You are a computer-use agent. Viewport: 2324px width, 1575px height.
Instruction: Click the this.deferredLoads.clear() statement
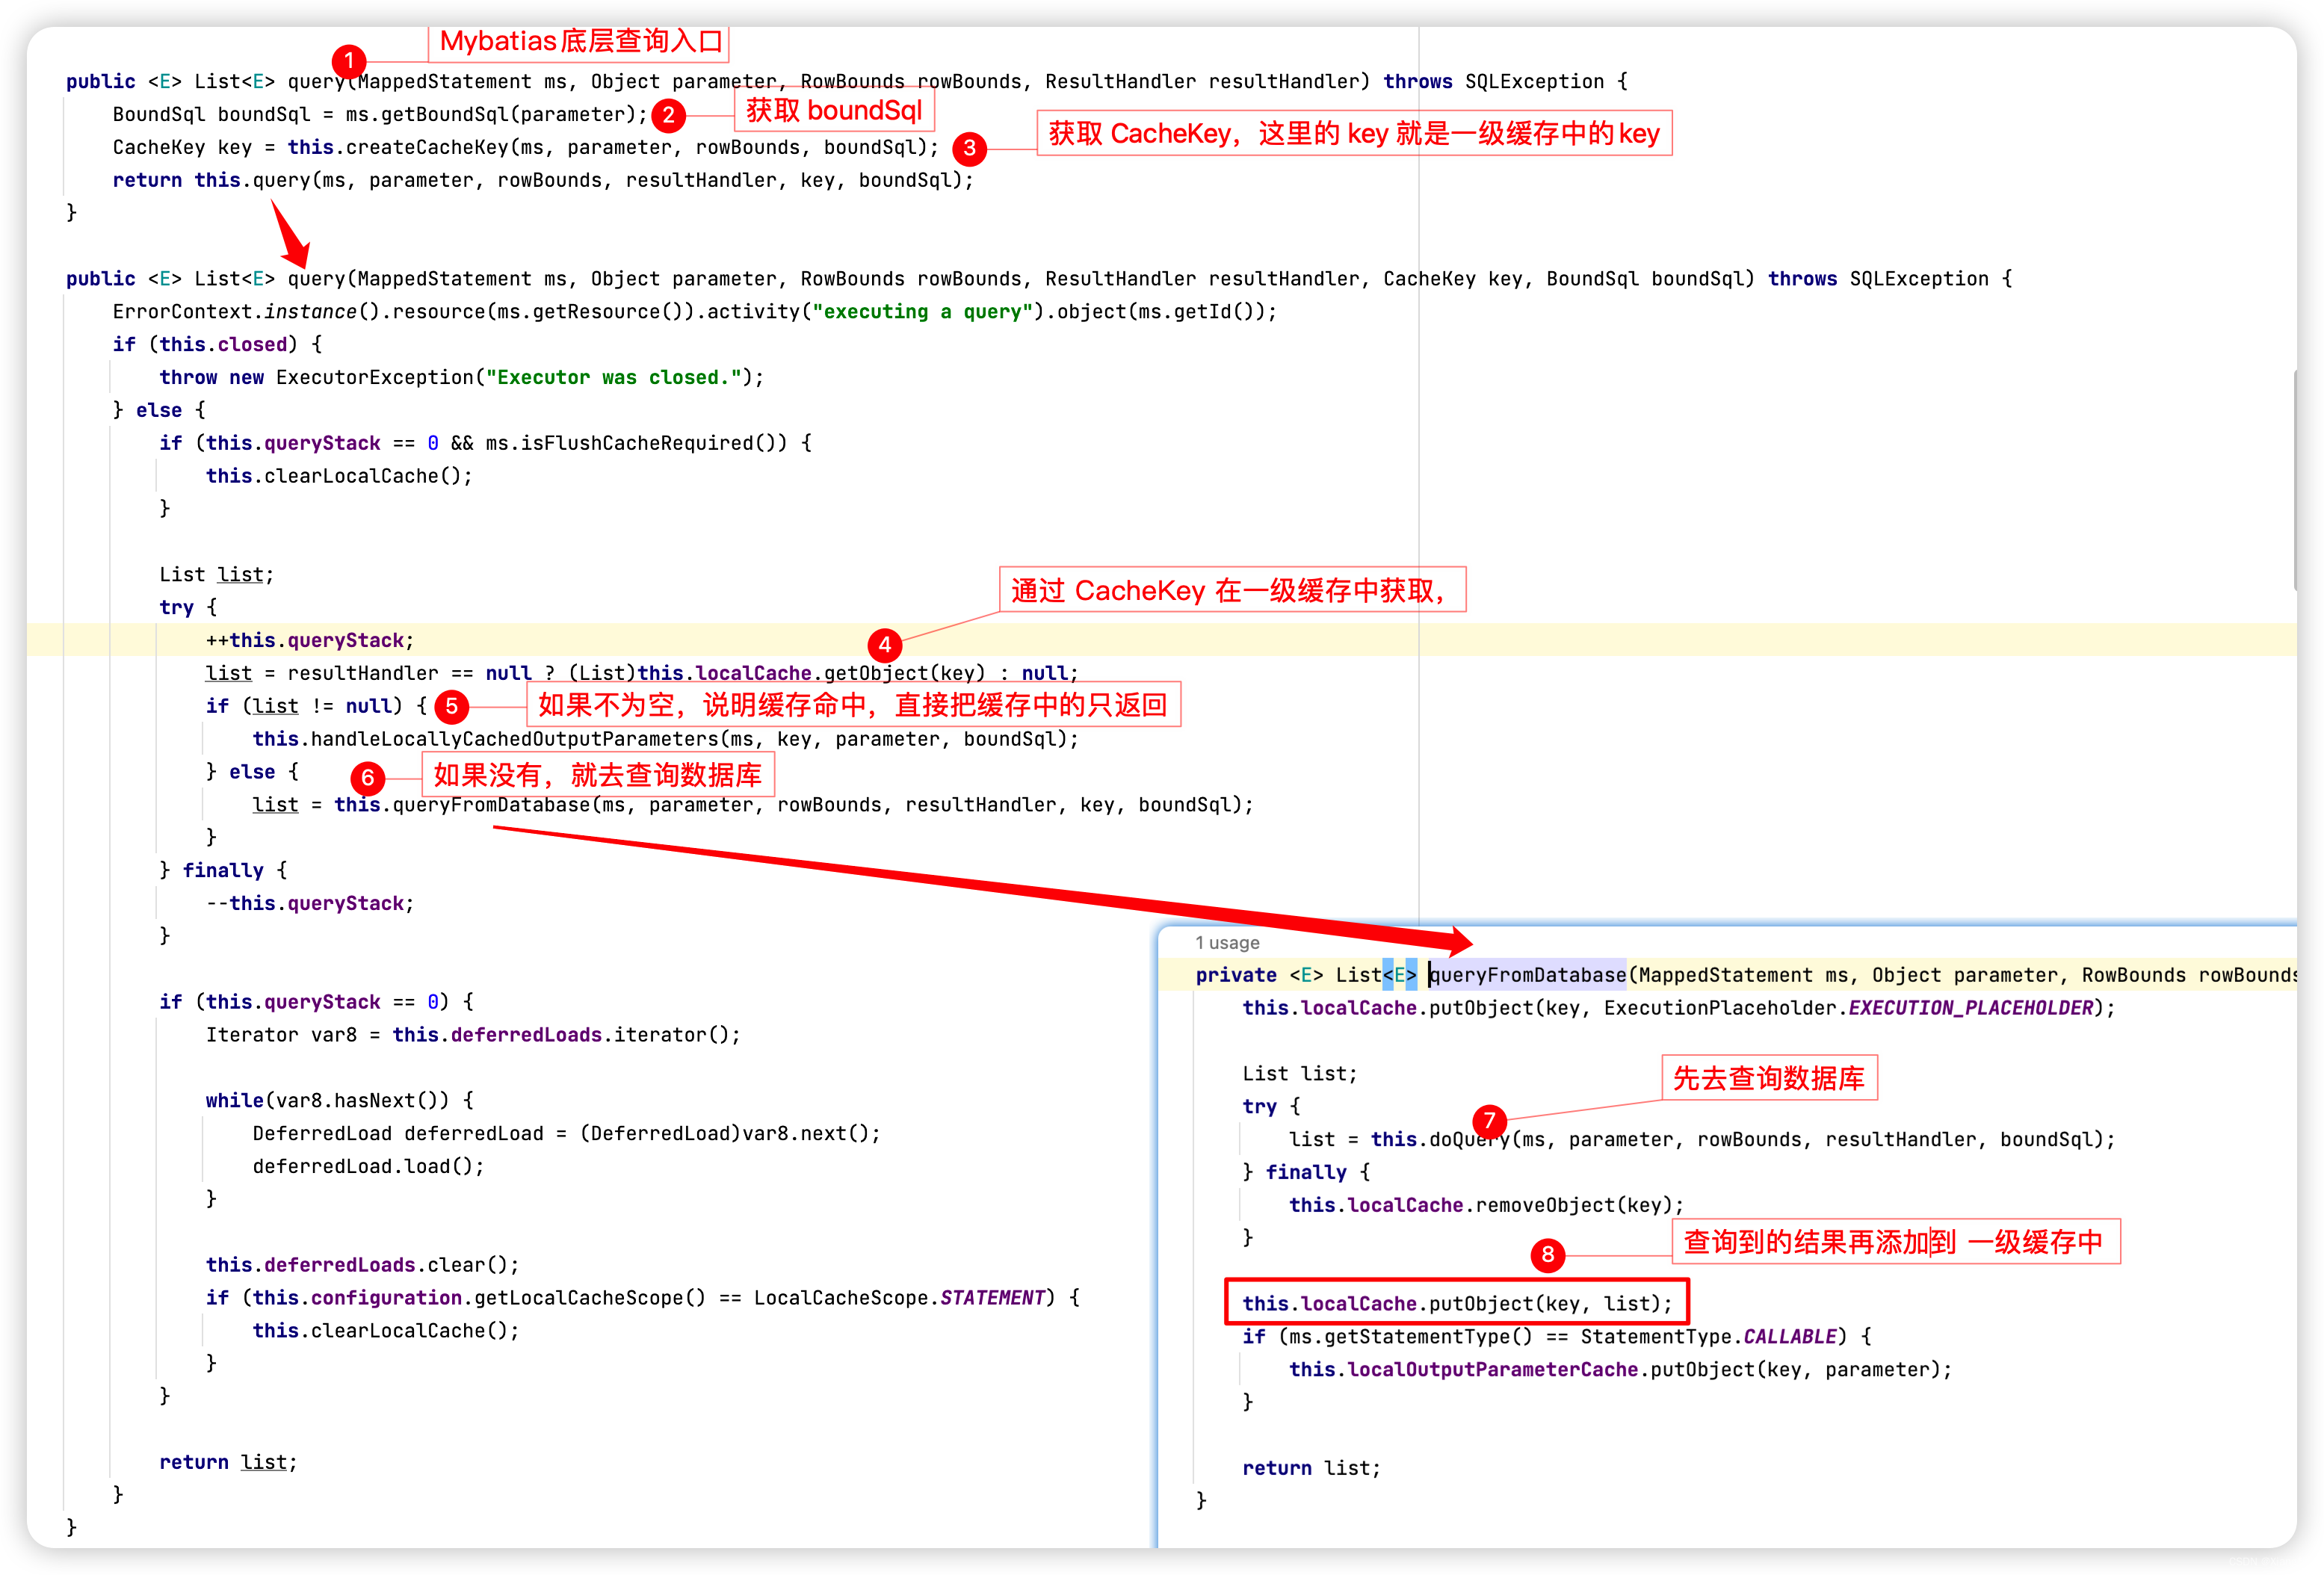pyautogui.click(x=362, y=1264)
